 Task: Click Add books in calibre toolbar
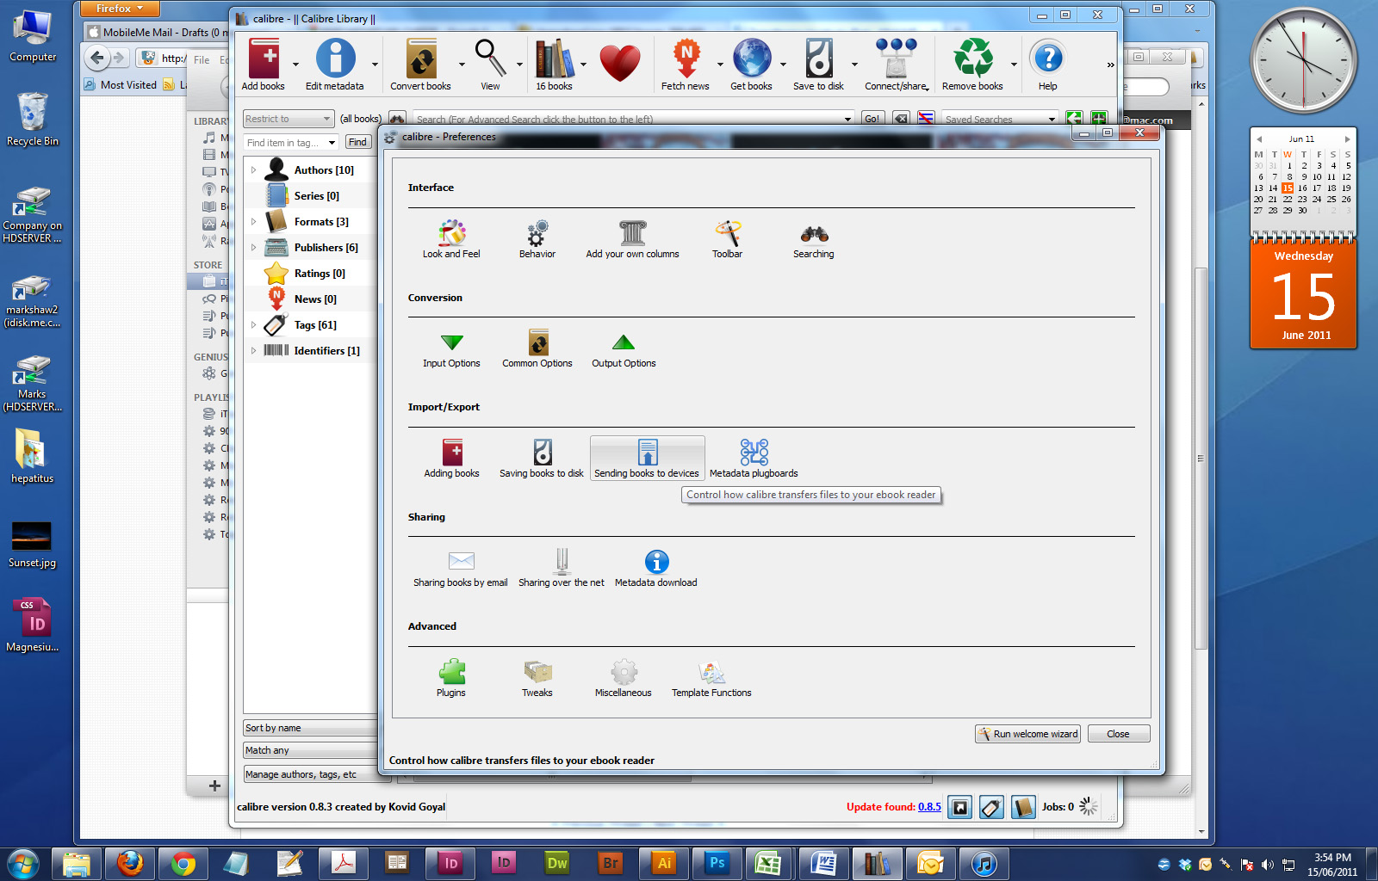coord(264,65)
